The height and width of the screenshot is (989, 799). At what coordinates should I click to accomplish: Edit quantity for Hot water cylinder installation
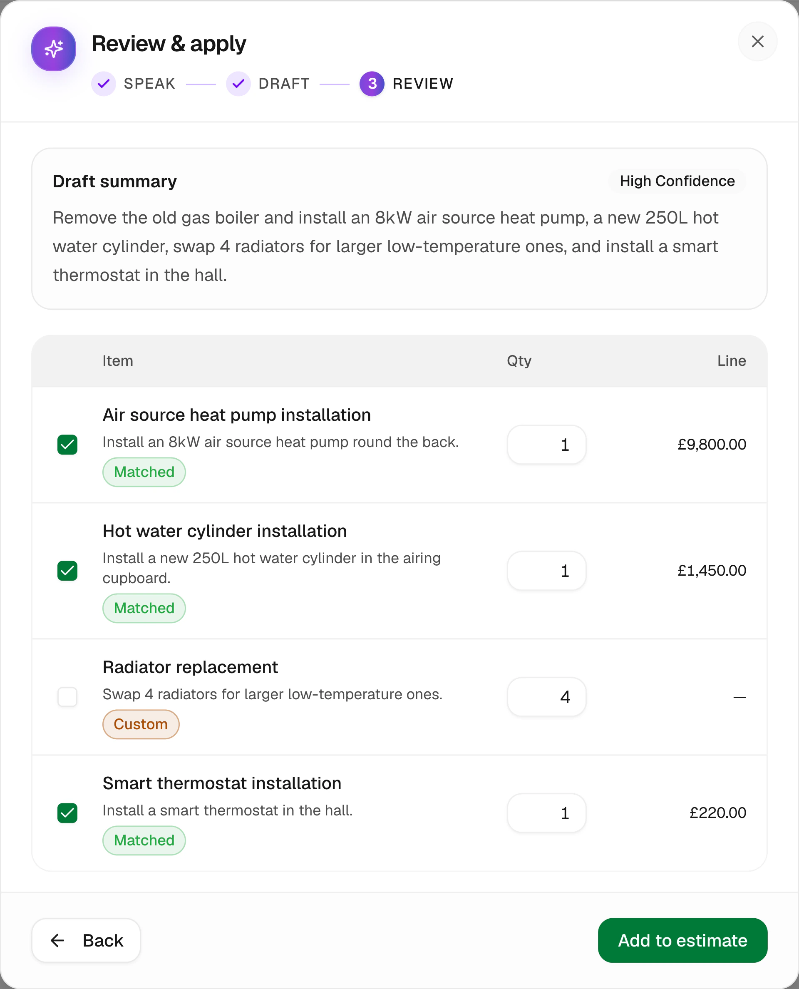click(x=546, y=571)
